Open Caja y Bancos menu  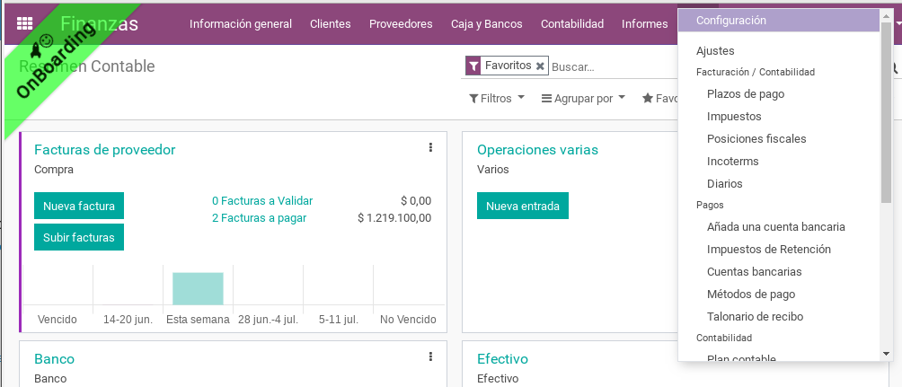coord(487,23)
